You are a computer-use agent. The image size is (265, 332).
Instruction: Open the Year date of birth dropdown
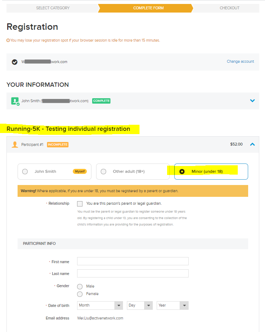click(x=172, y=305)
